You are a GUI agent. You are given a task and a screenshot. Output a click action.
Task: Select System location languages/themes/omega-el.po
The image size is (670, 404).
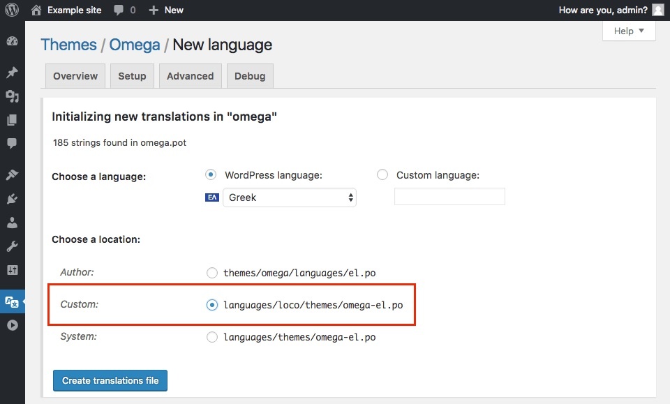(x=212, y=337)
